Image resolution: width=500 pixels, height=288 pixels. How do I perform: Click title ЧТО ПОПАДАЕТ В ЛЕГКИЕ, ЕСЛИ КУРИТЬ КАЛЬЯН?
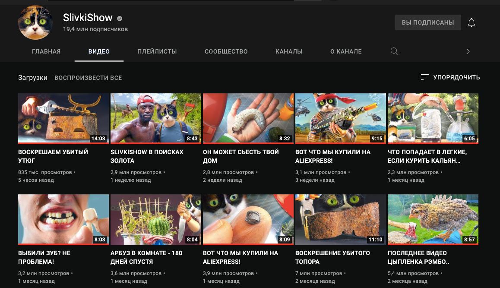(427, 156)
